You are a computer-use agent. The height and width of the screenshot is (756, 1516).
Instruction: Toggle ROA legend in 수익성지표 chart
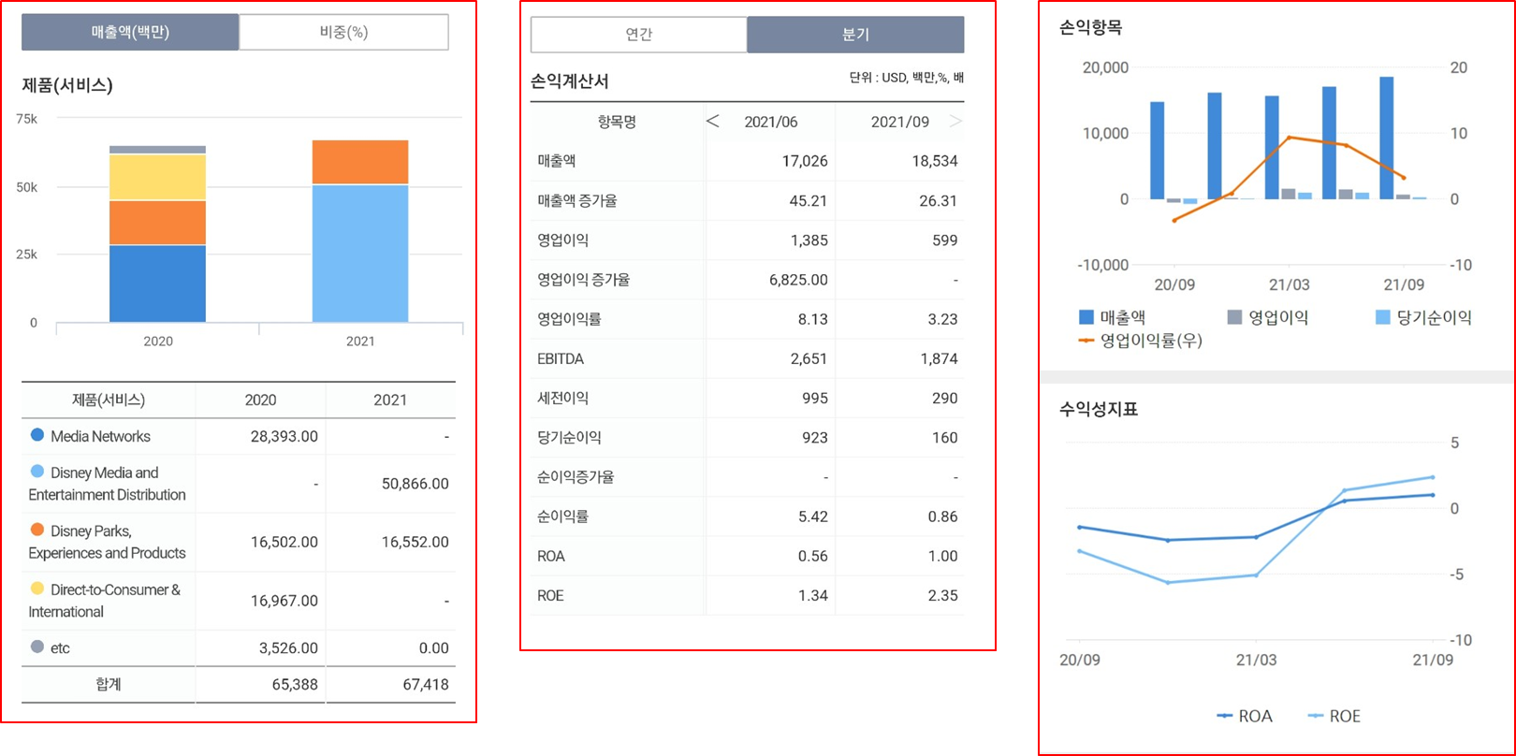(1244, 716)
